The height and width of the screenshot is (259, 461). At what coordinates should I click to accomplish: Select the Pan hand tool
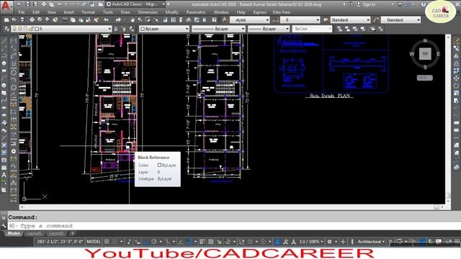[133, 19]
